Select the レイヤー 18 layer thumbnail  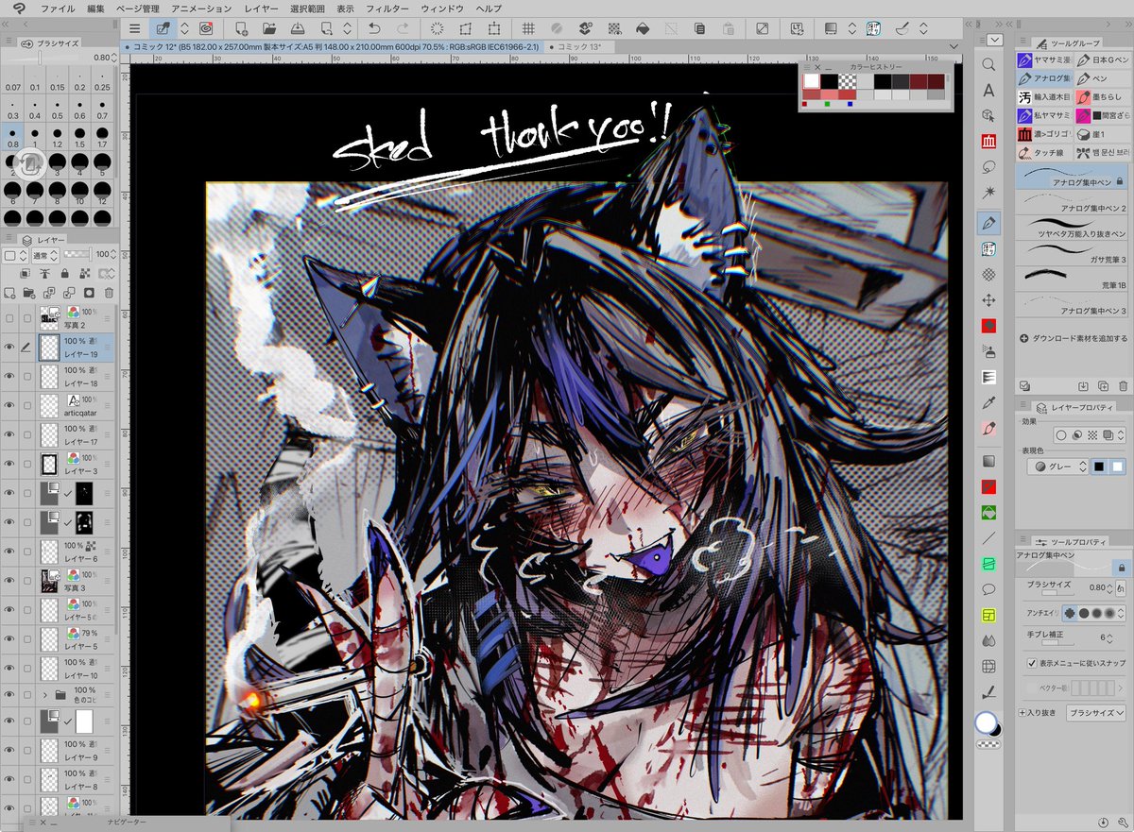click(47, 376)
